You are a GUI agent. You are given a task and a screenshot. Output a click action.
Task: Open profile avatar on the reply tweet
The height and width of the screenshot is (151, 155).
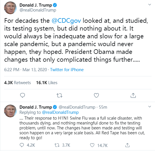(x=10, y=111)
